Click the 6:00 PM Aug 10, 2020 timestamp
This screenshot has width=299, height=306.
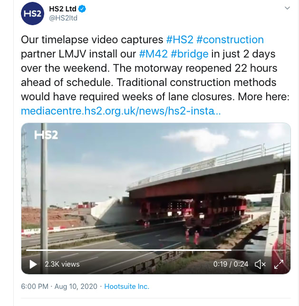[x=59, y=287]
